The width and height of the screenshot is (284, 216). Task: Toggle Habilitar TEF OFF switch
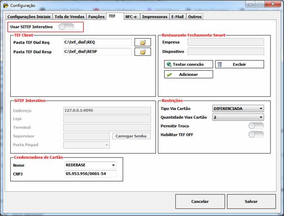coord(256,135)
